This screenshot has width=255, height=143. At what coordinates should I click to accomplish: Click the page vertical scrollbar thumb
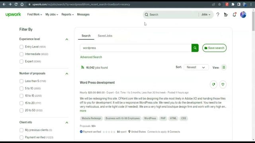[x=253, y=21]
